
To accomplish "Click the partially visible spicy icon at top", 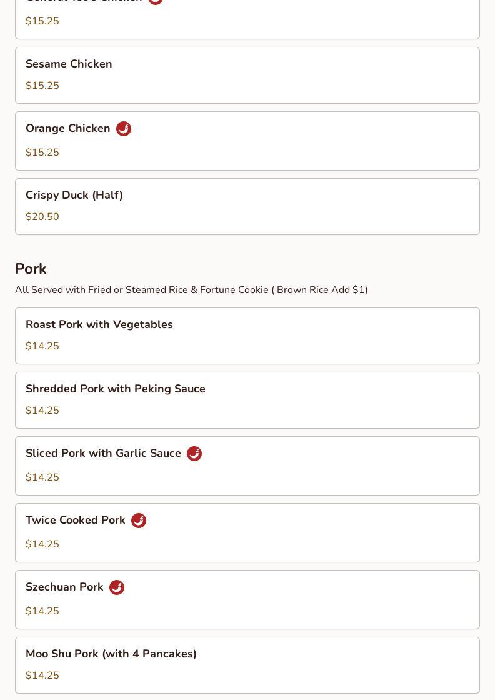I will coord(156,2).
